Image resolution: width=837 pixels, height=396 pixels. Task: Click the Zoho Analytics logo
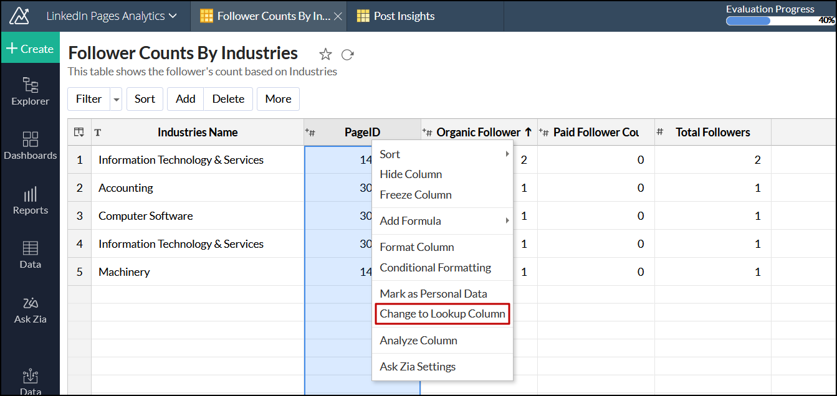(19, 16)
